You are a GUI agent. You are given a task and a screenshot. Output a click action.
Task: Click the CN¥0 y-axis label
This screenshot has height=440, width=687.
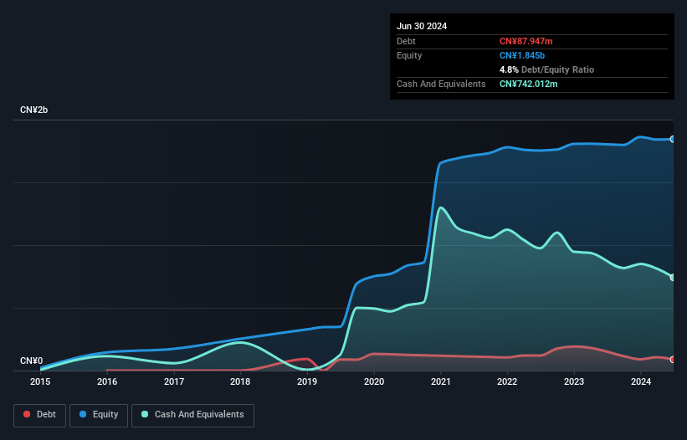[x=31, y=361]
